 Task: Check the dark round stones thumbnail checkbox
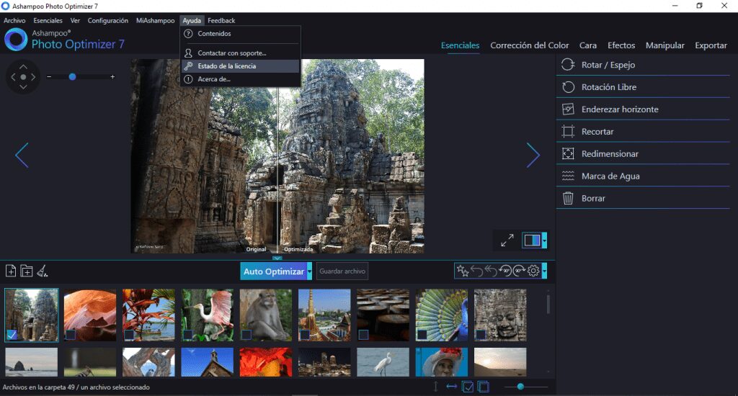click(x=363, y=335)
